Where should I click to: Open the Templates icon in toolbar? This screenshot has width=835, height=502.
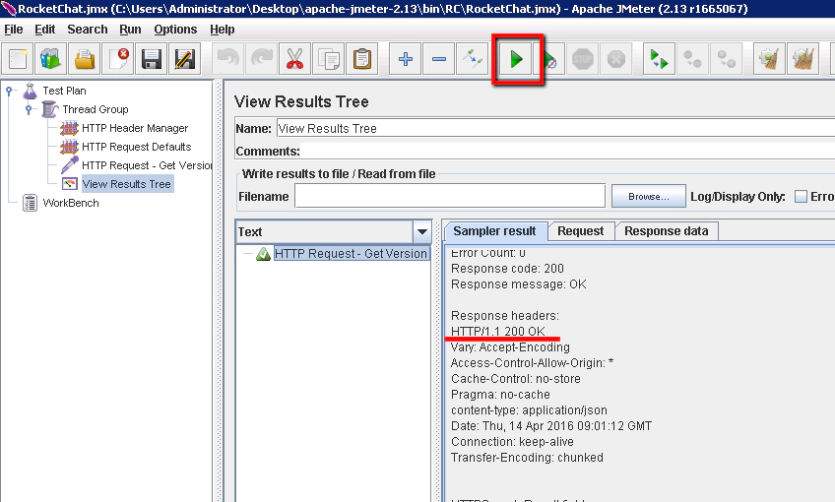50,58
